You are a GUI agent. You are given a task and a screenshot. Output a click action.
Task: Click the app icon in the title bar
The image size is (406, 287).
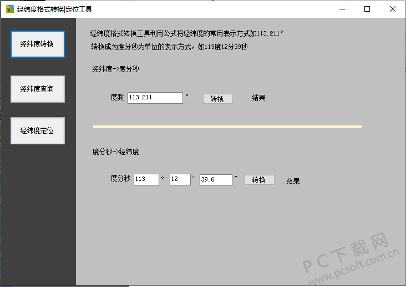pos(10,9)
